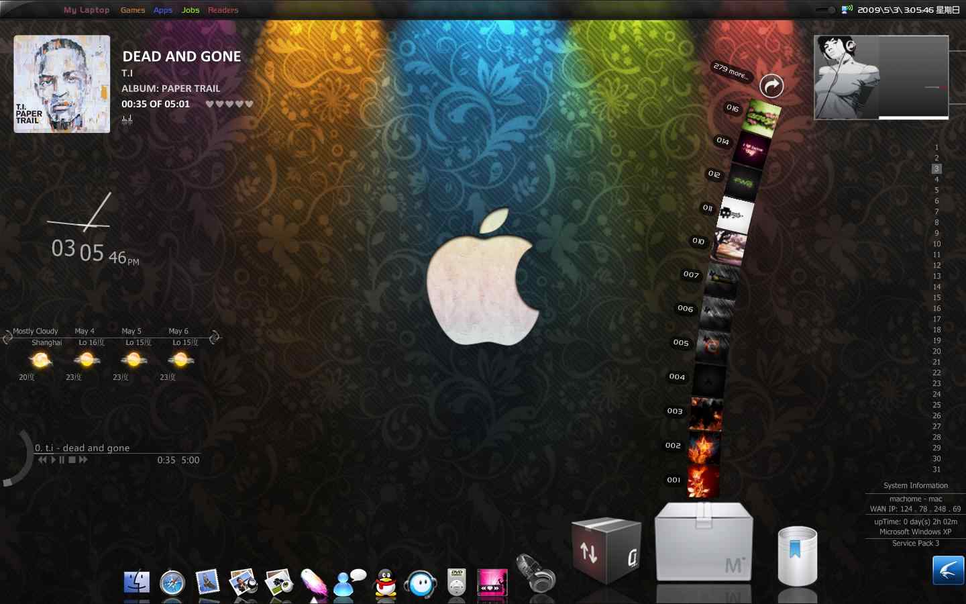The image size is (966, 604).
Task: Adjust the circular volume arc in player
Action: point(17,458)
